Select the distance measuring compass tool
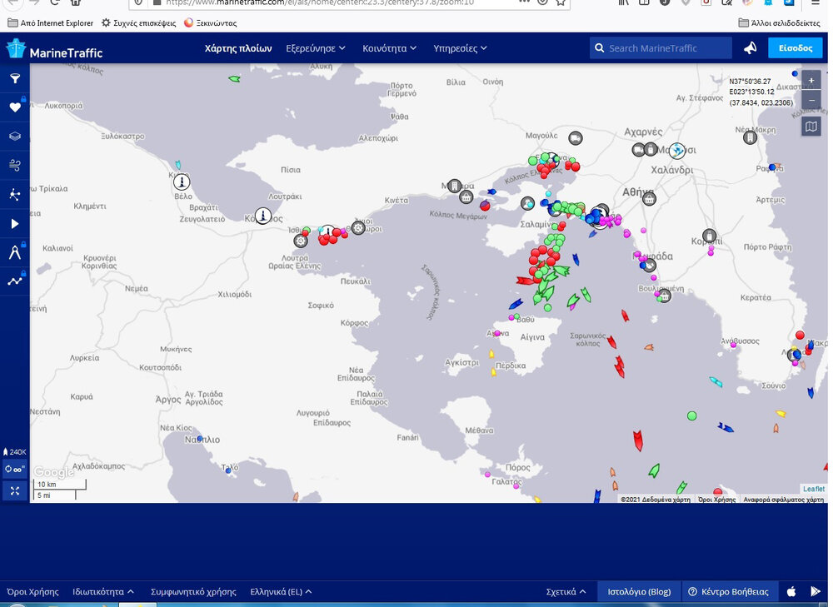Screen dimensions: 833x607 coord(15,253)
